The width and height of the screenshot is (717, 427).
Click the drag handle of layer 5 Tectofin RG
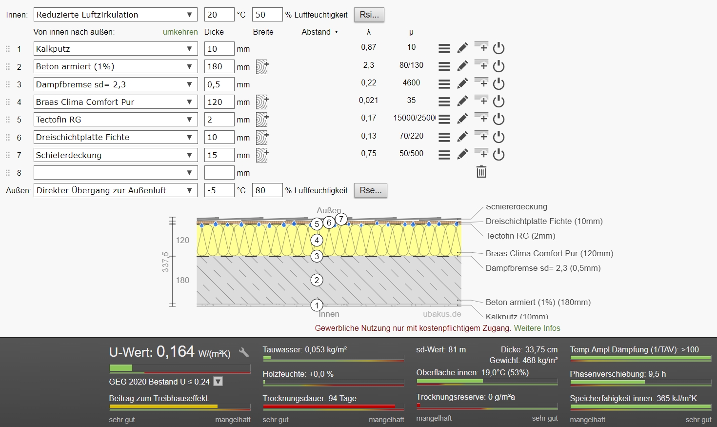8,120
